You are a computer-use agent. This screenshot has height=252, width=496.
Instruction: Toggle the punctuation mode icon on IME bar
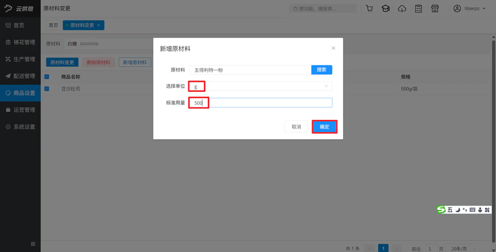[465, 210]
